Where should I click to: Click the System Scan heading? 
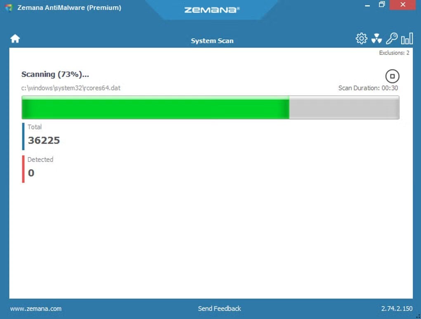212,41
